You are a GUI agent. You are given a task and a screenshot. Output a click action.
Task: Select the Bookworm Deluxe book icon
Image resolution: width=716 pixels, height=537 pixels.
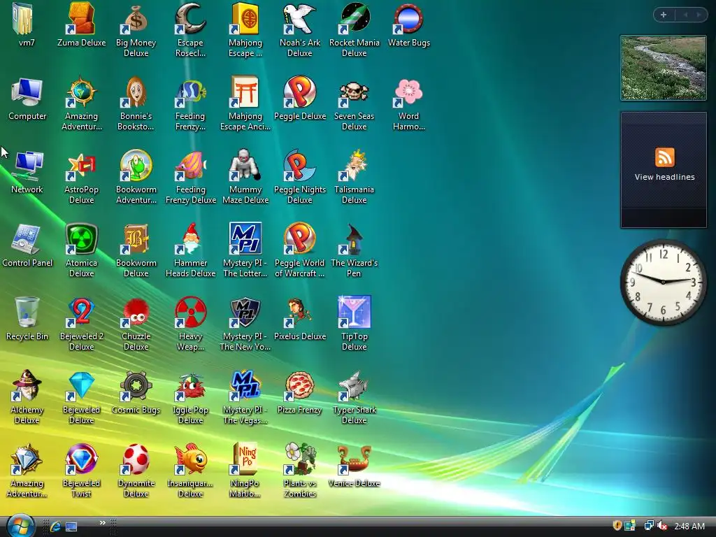(x=136, y=239)
